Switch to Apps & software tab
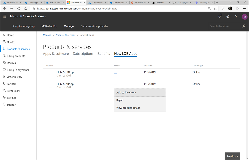 pos(56,54)
